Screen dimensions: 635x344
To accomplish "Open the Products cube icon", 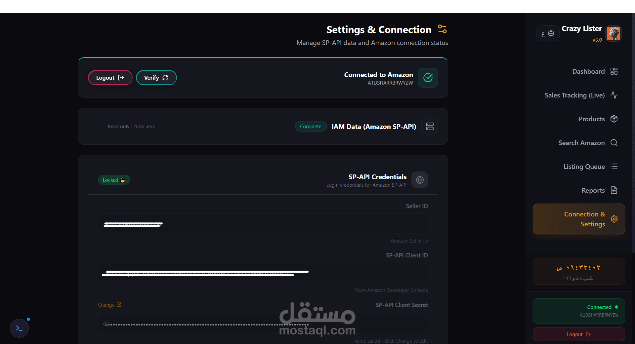I will tap(614, 119).
